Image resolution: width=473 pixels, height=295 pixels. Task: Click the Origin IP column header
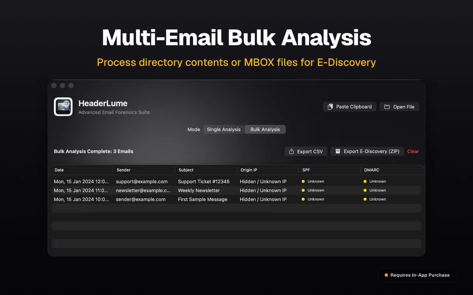pos(249,170)
